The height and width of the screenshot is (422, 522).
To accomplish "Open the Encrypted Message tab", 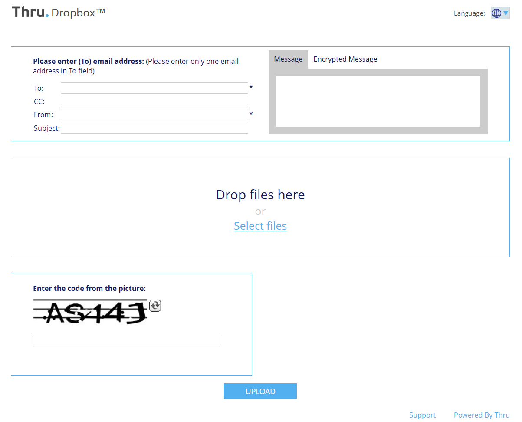I will tap(345, 59).
